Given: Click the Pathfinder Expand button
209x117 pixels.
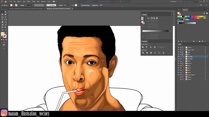Looking at the screenshot, I should (x=161, y=47).
